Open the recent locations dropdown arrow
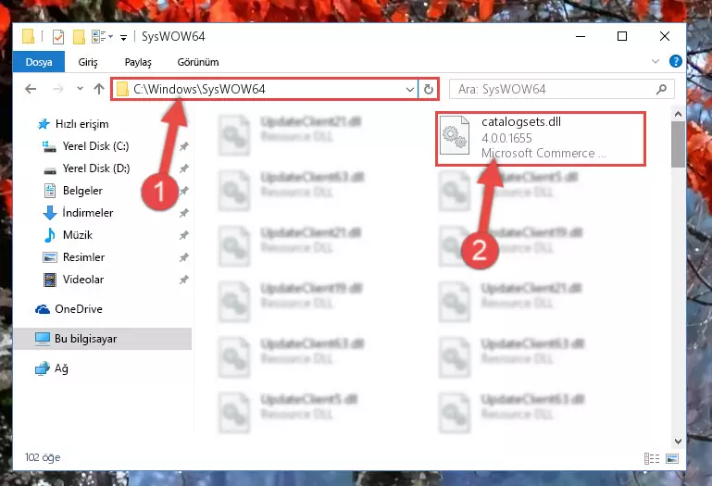712x486 pixels. [80, 89]
